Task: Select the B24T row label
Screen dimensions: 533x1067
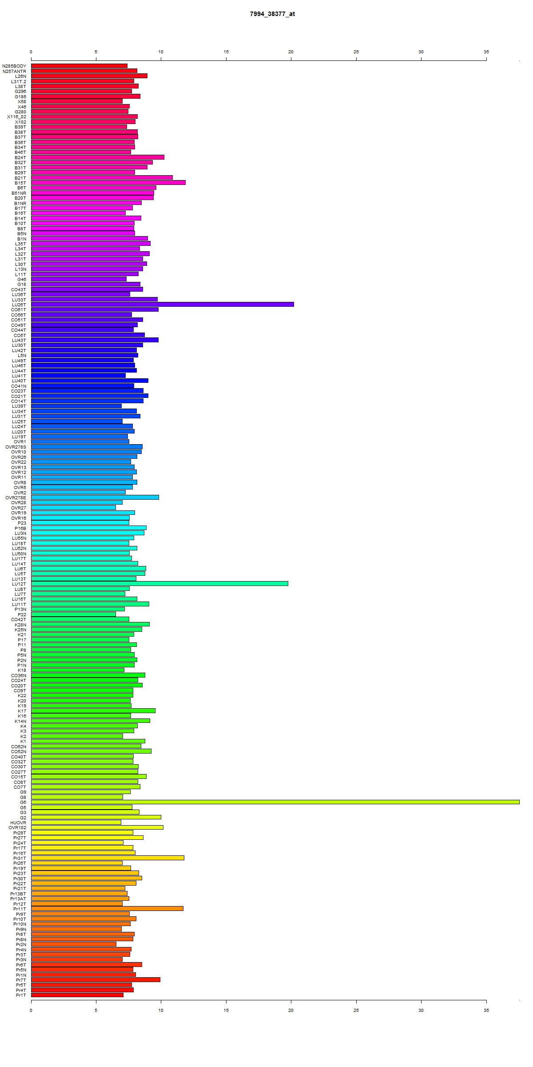Action: 20,157
